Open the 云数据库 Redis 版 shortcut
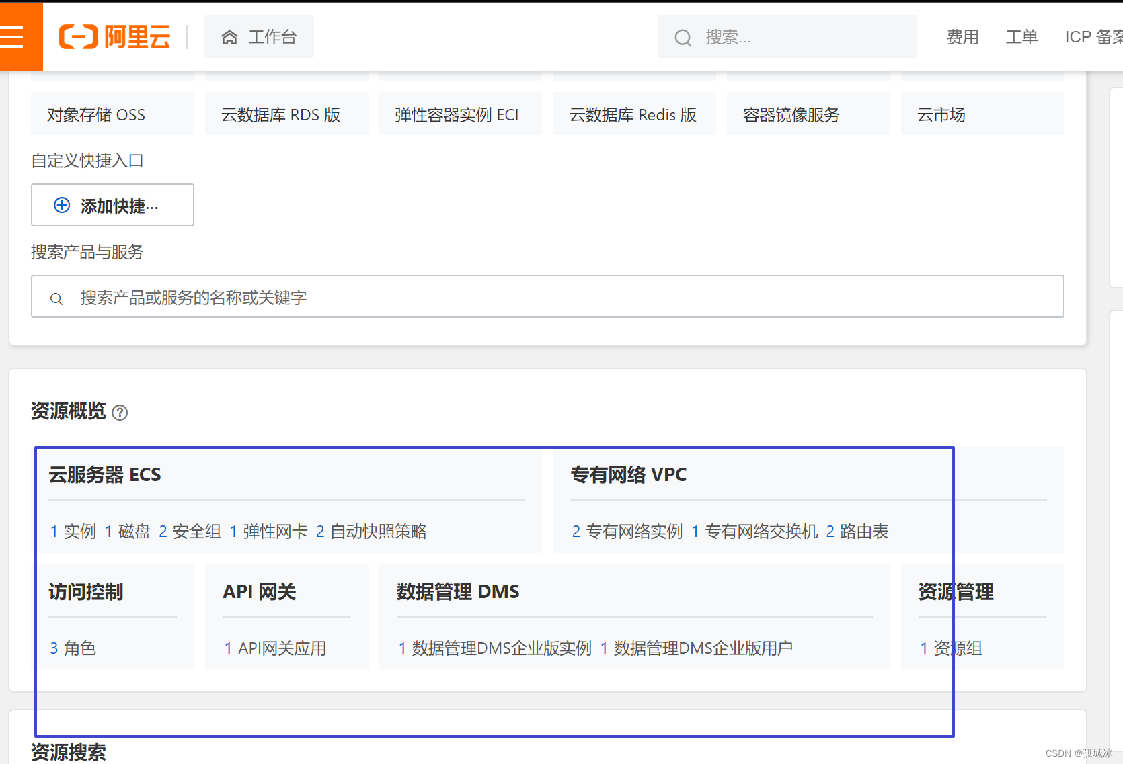Screen dimensions: 1123x764 (x=634, y=114)
